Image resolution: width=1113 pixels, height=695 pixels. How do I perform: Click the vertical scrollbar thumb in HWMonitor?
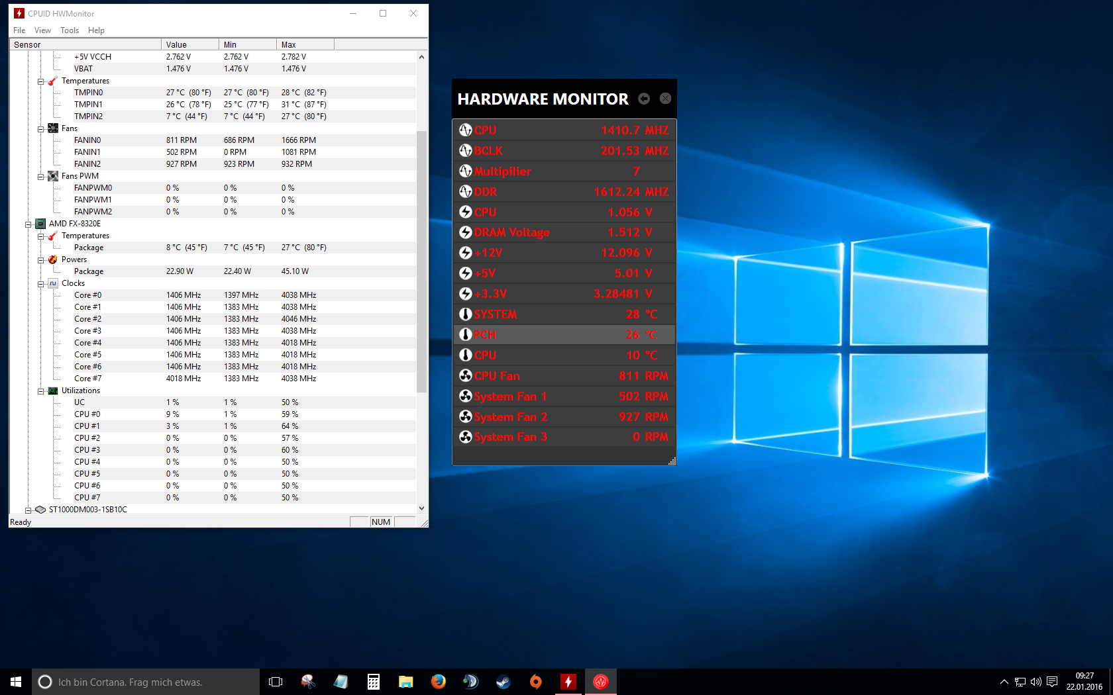point(422,261)
